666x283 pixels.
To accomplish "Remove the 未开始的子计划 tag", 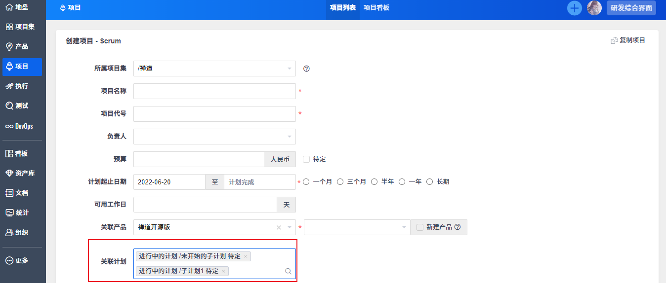I will click(246, 256).
